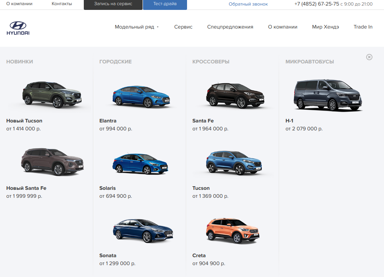Open the Новый Tucson model name
Viewport: 384px width, 277px height.
pos(24,121)
